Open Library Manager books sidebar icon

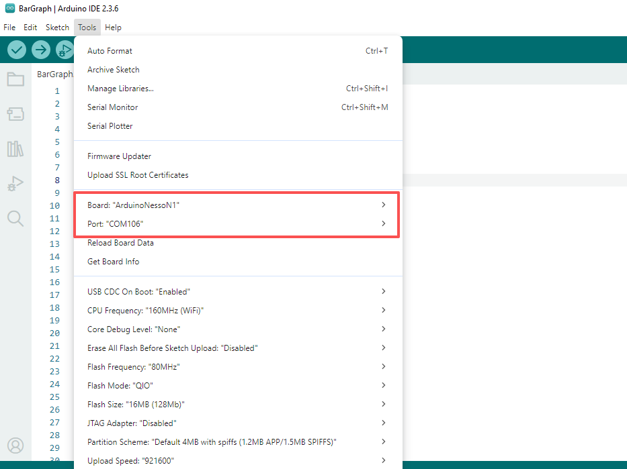pos(15,149)
